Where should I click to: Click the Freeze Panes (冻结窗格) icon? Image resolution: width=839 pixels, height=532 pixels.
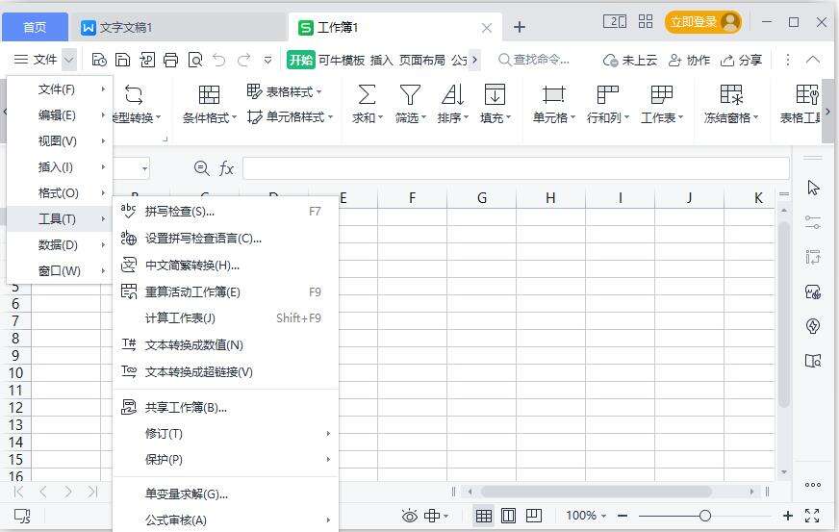(731, 94)
